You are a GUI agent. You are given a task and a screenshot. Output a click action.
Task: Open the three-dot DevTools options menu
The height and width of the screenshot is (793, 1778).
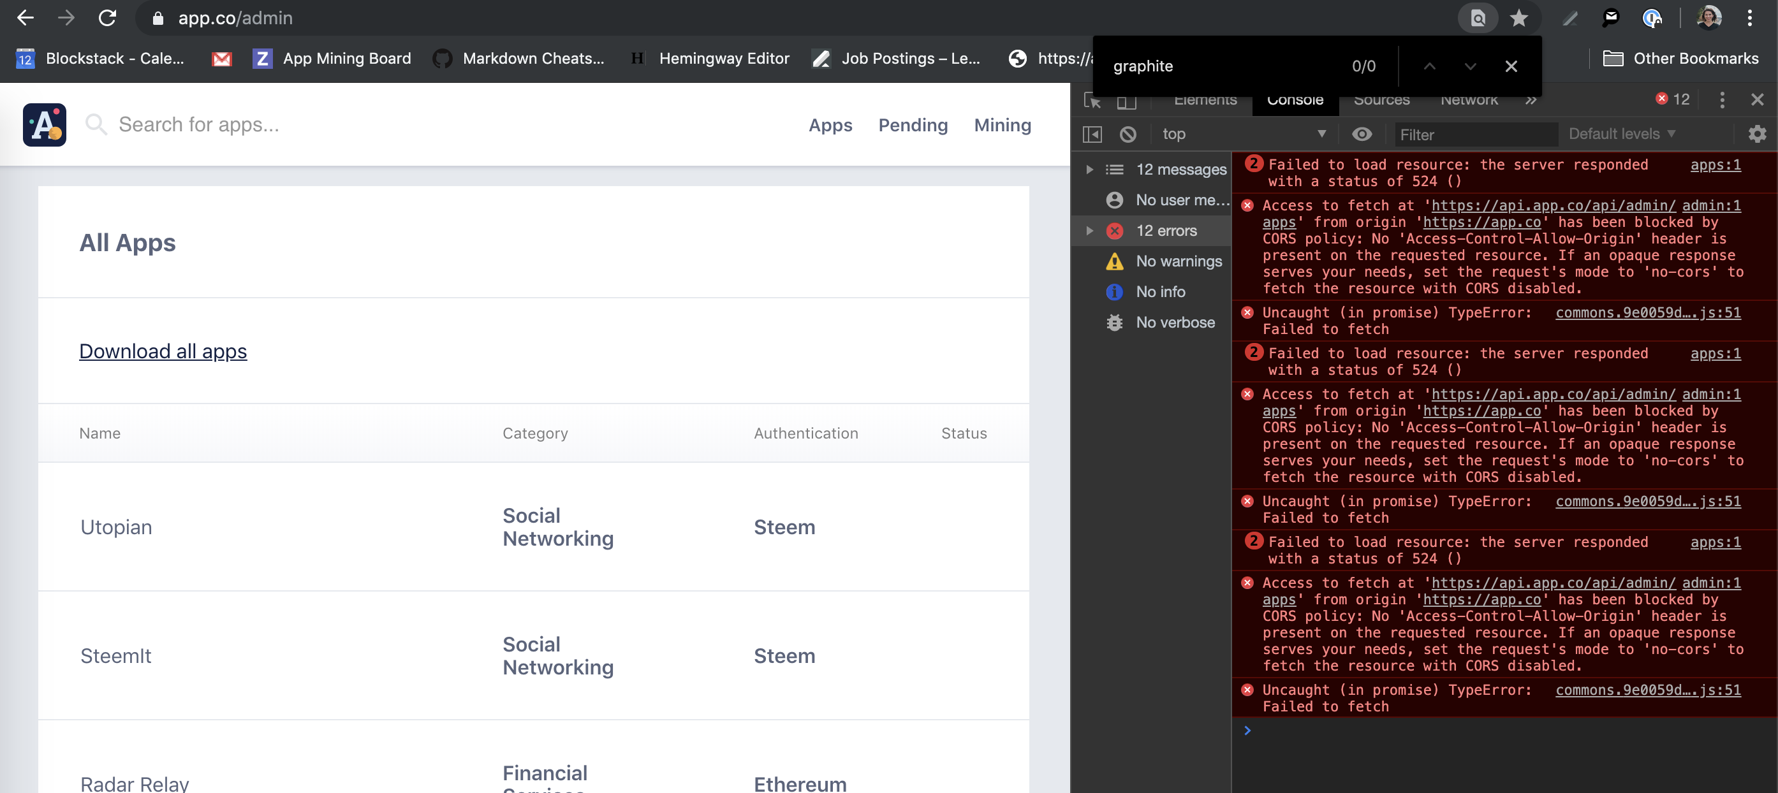pyautogui.click(x=1722, y=99)
